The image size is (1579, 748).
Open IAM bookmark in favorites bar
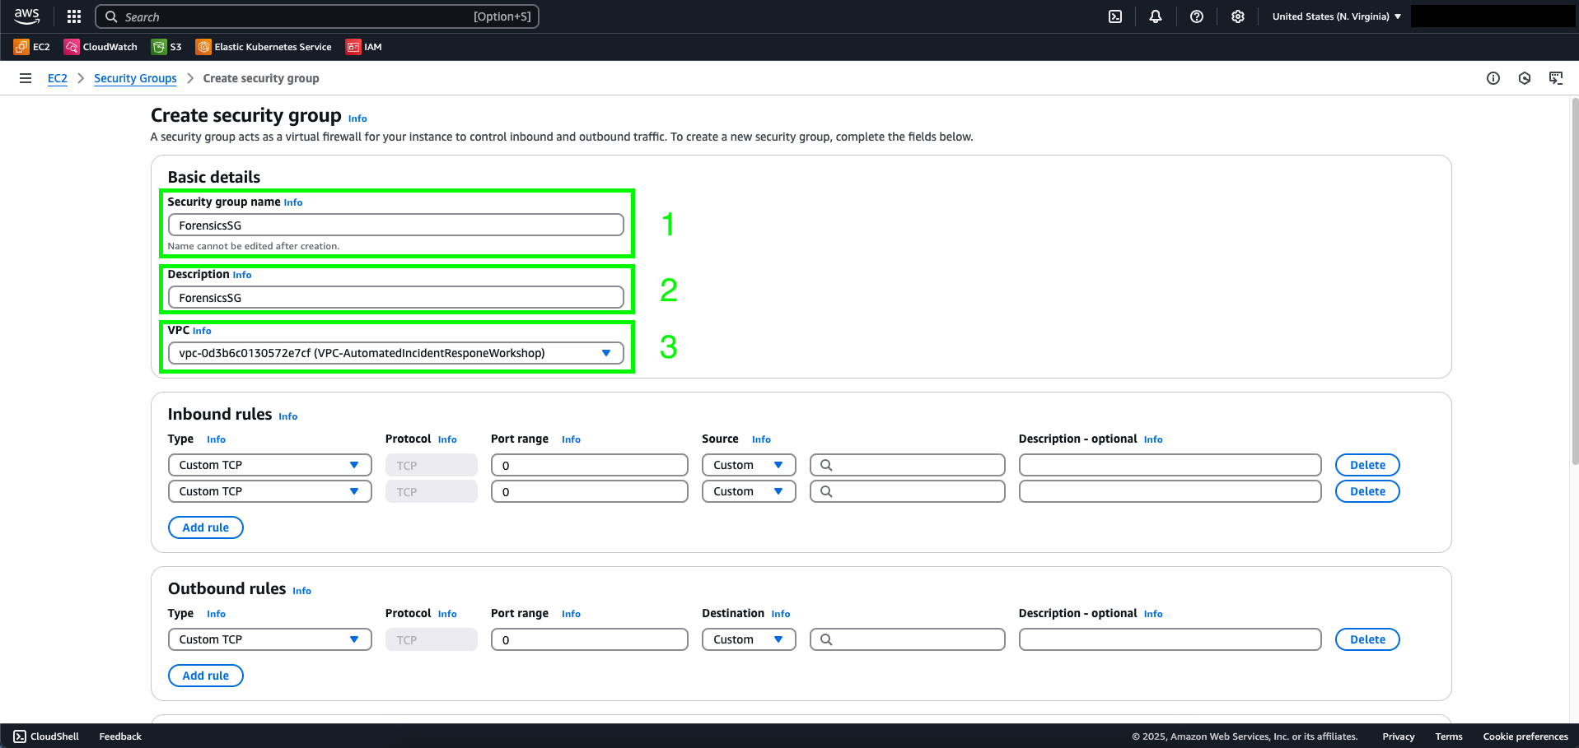(364, 47)
